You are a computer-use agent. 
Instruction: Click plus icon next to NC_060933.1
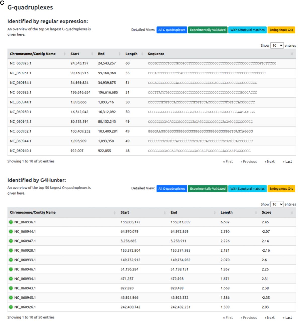tap(11, 260)
